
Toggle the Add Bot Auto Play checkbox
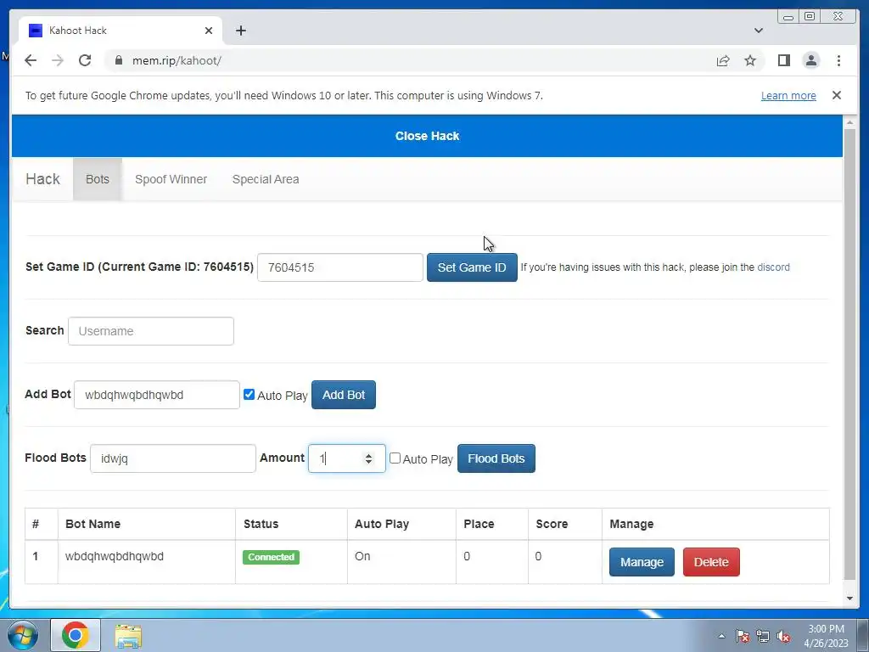click(249, 394)
